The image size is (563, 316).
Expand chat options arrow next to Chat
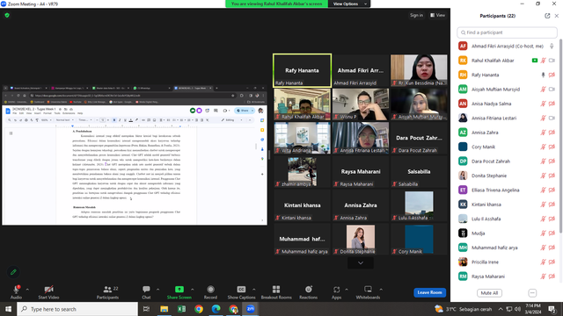(157, 290)
